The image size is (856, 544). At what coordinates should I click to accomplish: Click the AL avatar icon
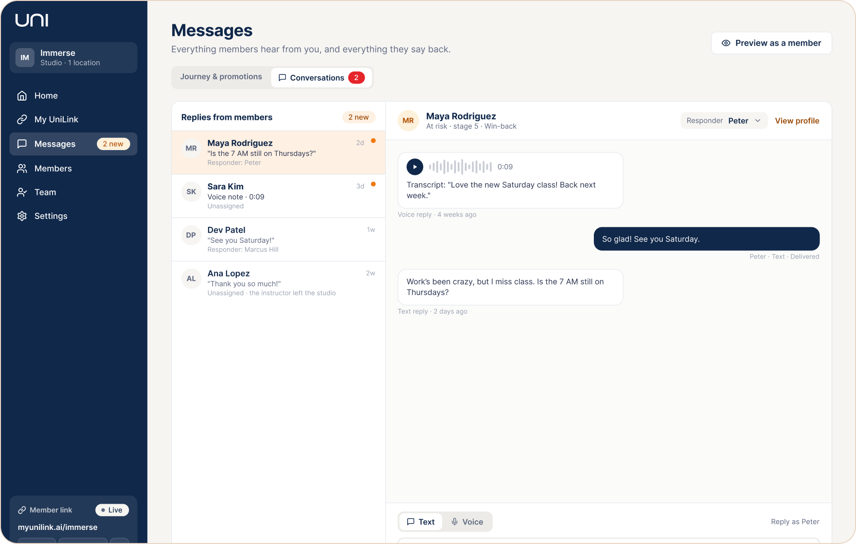click(191, 279)
